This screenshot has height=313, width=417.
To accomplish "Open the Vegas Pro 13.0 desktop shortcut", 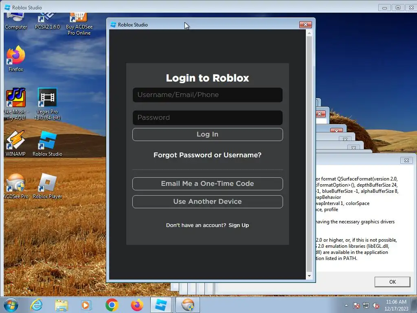I will click(x=47, y=104).
